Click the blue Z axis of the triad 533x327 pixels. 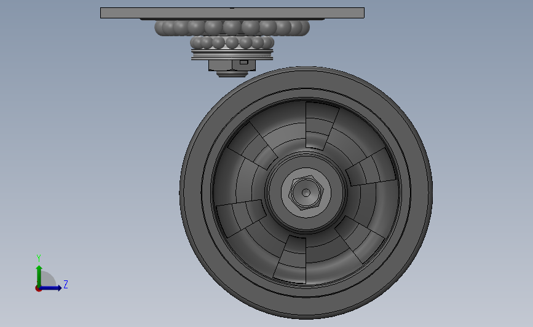50,288
